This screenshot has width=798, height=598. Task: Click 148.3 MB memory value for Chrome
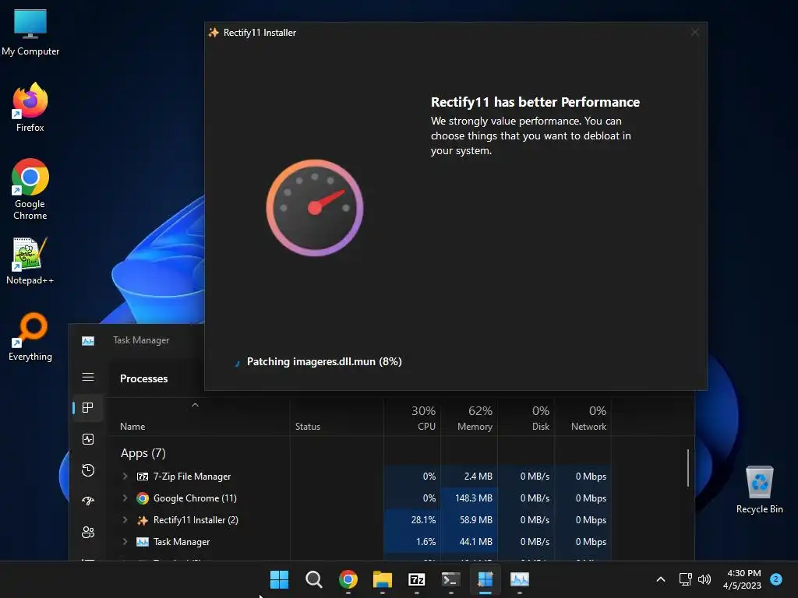[474, 498]
